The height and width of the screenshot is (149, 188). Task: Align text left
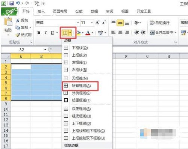click(x=114, y=33)
